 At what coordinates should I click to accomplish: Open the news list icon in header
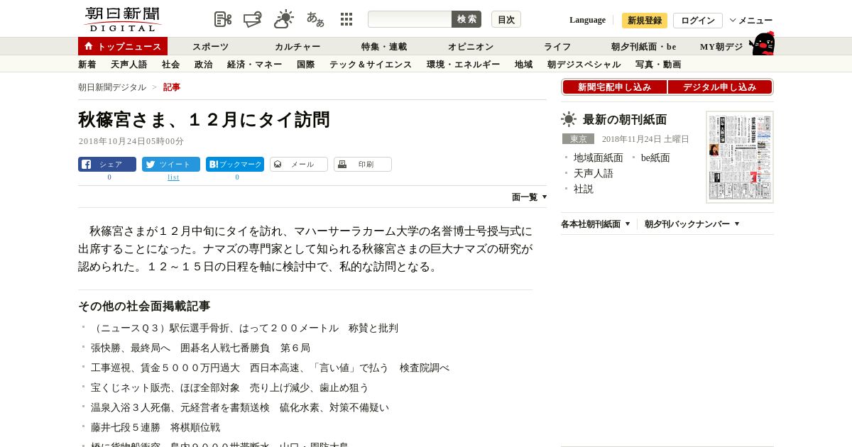[223, 19]
